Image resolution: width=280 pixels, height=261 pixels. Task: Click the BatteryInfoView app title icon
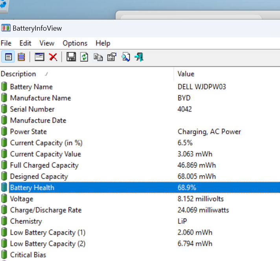coord(6,28)
